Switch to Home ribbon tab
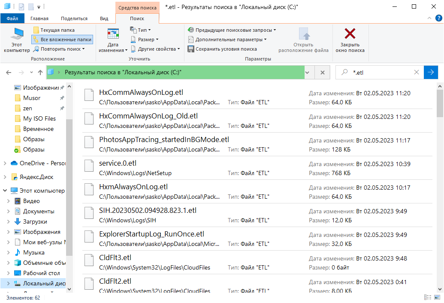This screenshot has height=303, width=444. click(x=39, y=18)
